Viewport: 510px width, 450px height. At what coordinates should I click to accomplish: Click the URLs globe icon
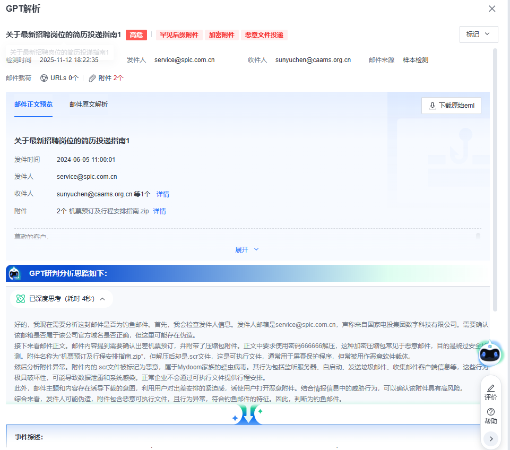pos(44,78)
